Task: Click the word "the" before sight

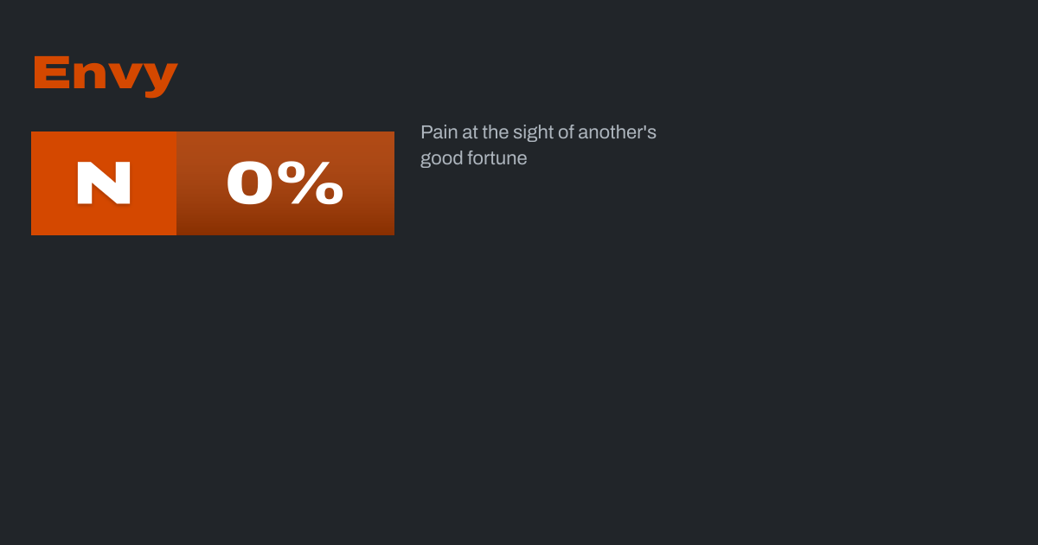Action: [497, 132]
